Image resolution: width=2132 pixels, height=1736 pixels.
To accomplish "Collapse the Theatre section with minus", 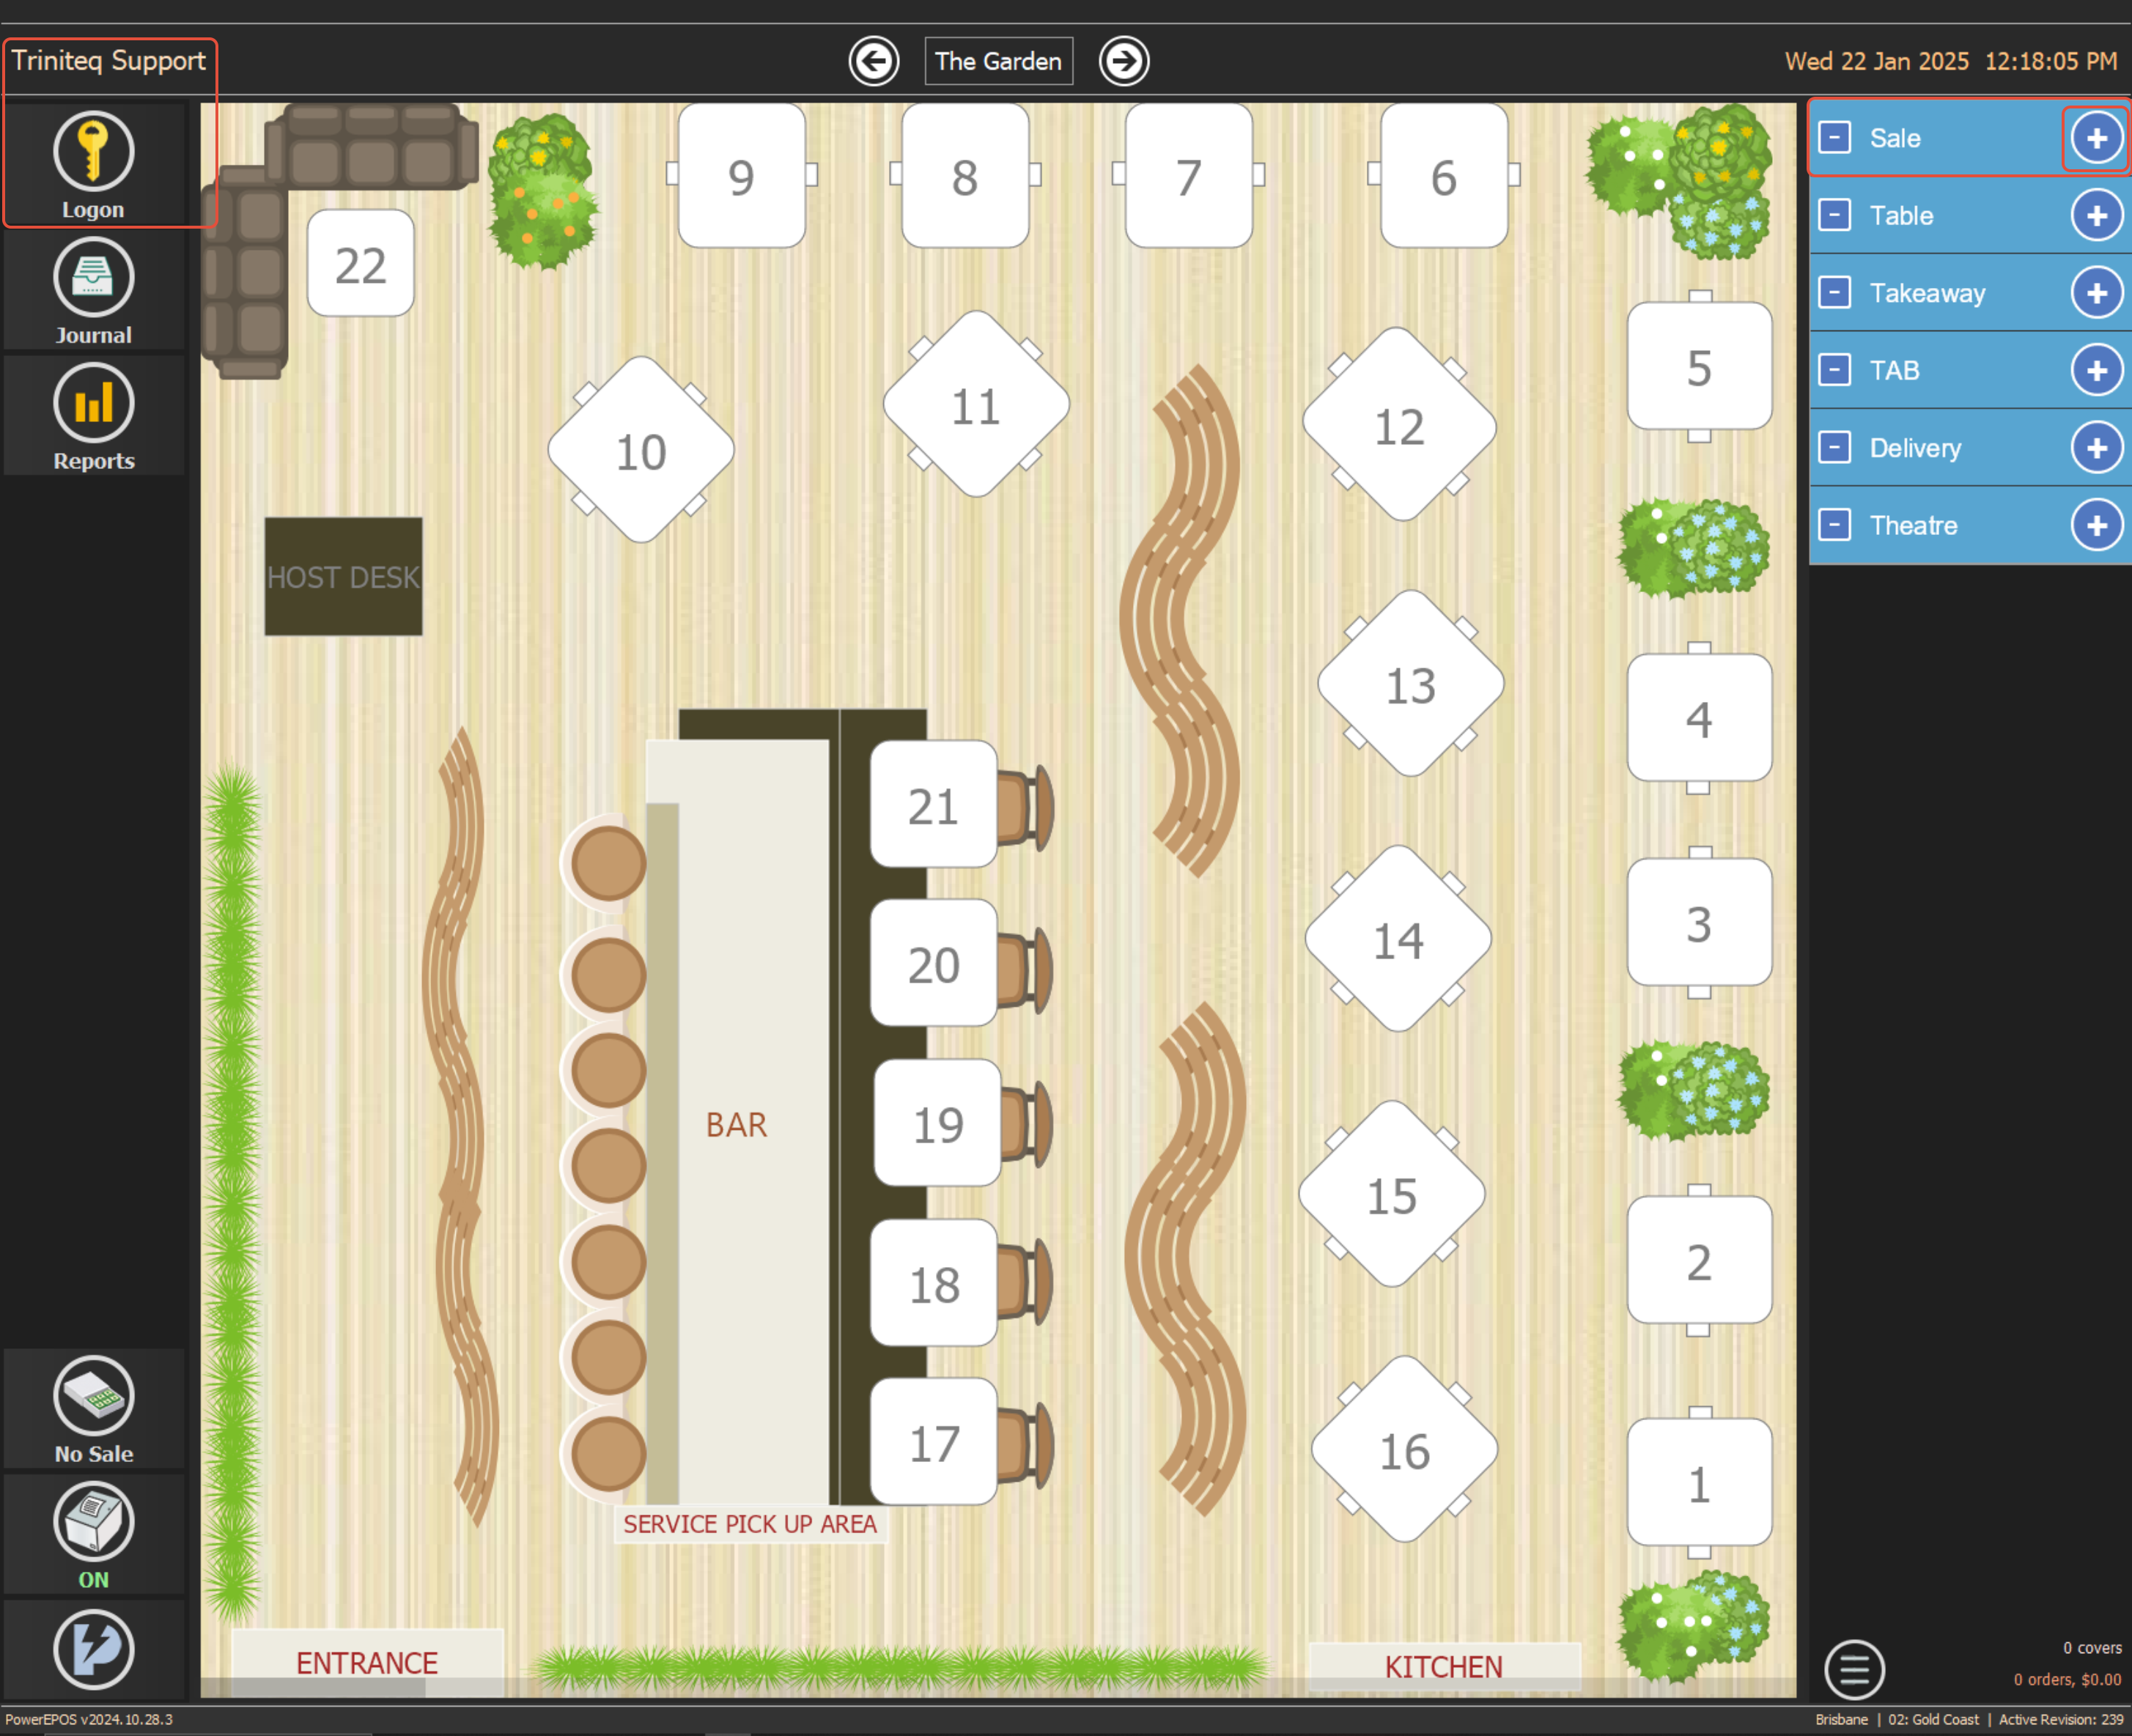I will point(1834,525).
